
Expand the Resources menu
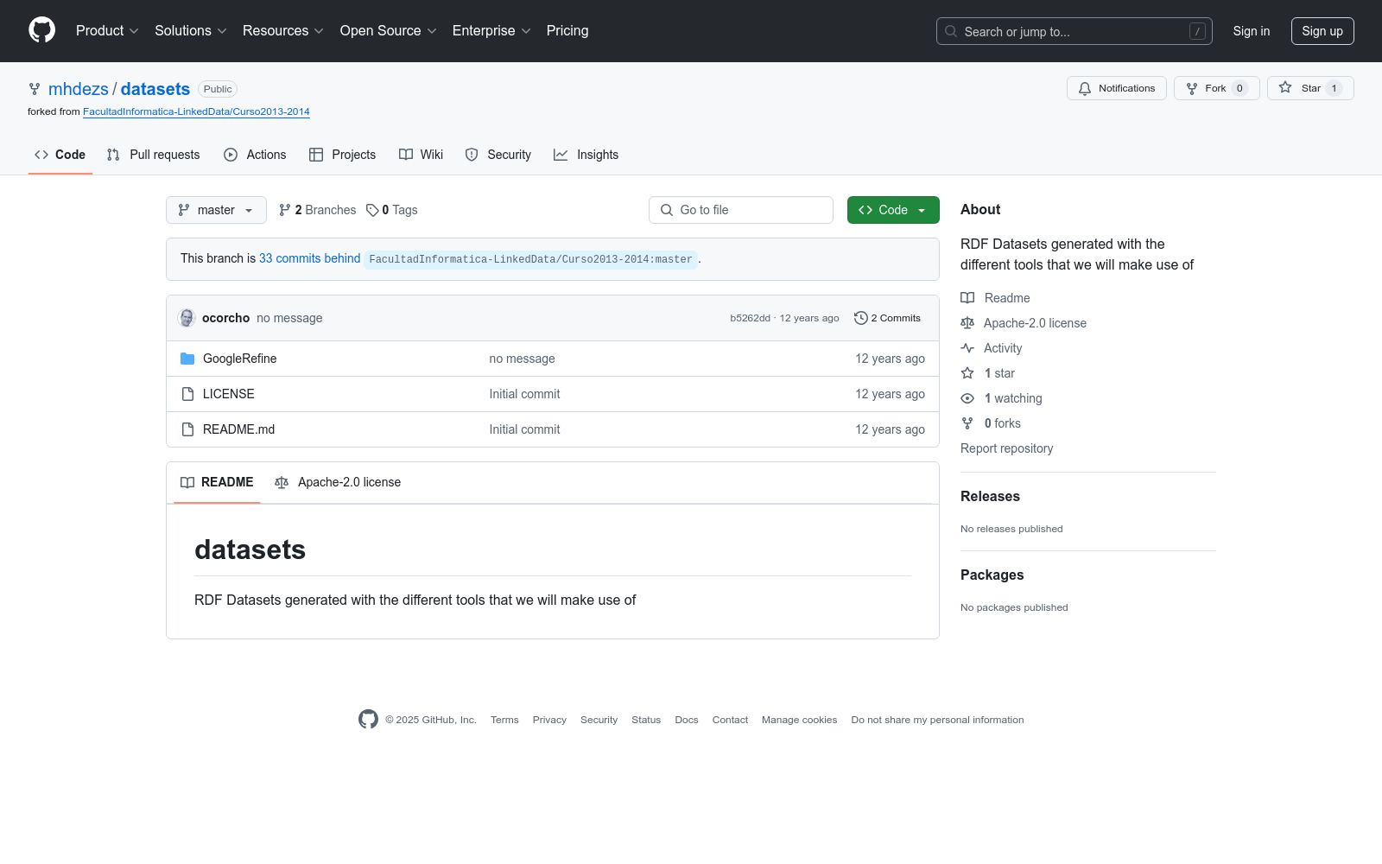282,31
